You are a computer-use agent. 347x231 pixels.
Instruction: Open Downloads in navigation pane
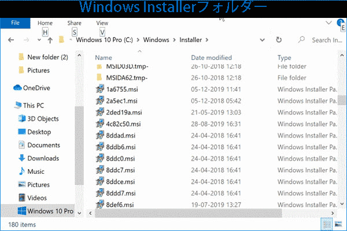(x=43, y=158)
